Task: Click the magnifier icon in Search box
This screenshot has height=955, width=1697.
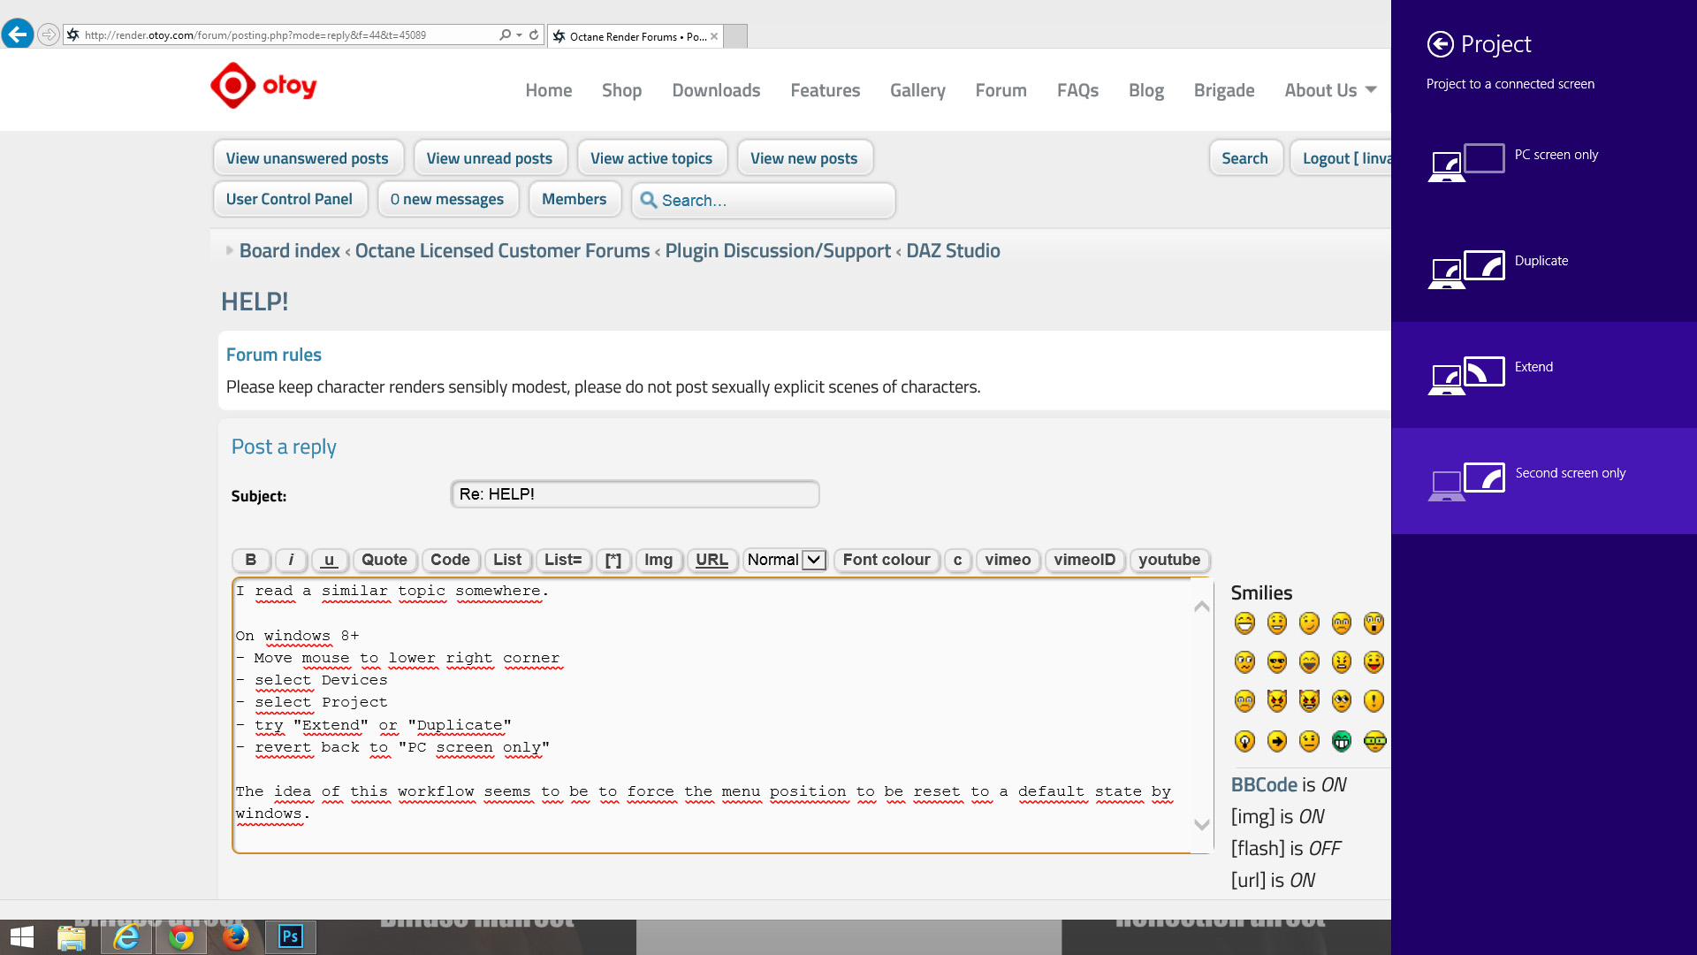Action: [649, 201]
